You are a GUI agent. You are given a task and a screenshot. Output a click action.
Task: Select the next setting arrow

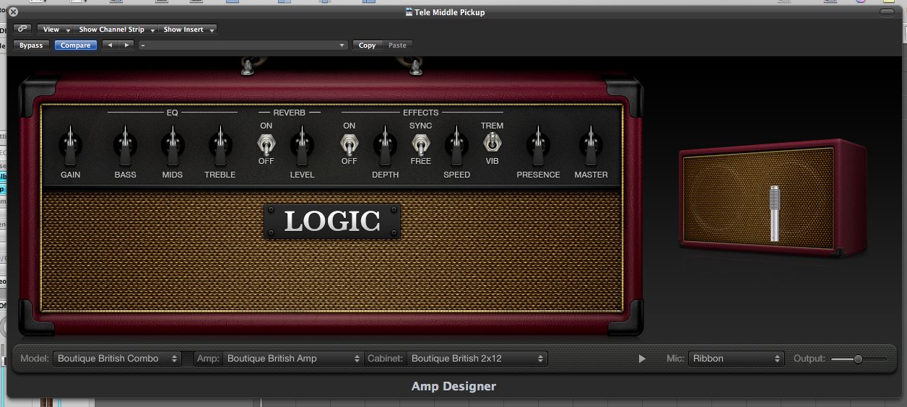coord(126,45)
